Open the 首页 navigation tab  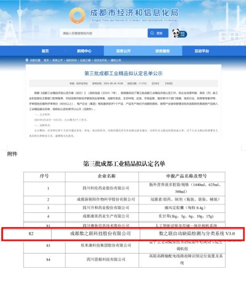click(45, 51)
